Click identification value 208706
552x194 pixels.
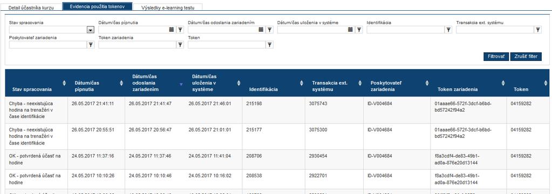pyautogui.click(x=254, y=156)
